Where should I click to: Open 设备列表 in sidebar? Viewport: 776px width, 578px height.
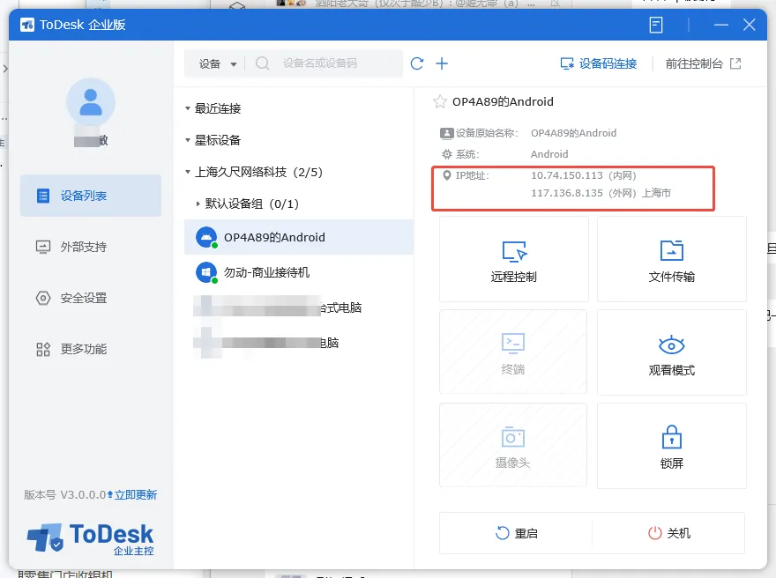coord(91,196)
